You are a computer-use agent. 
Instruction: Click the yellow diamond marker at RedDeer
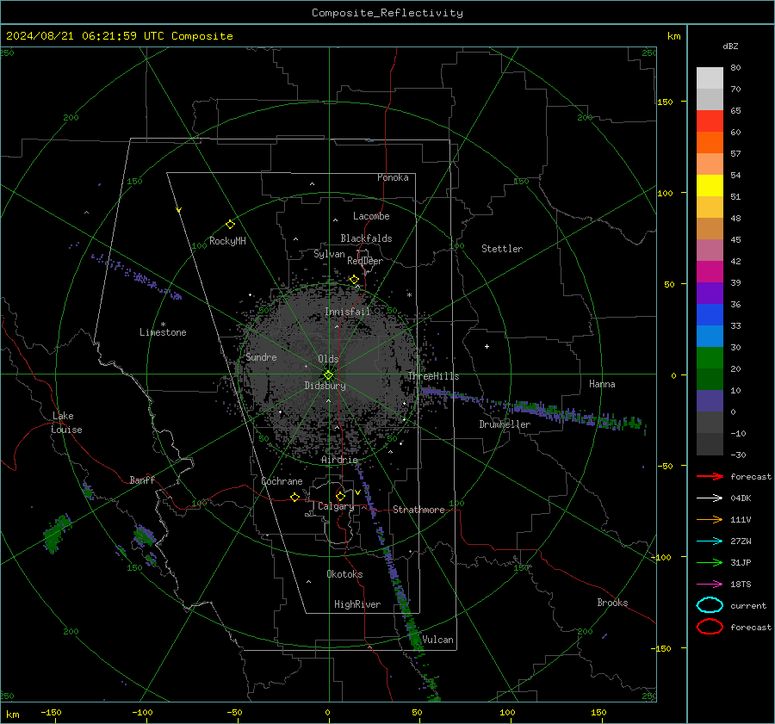(354, 280)
